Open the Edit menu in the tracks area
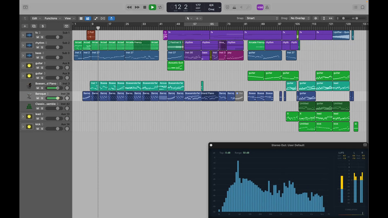The height and width of the screenshot is (218, 388). [x=36, y=18]
